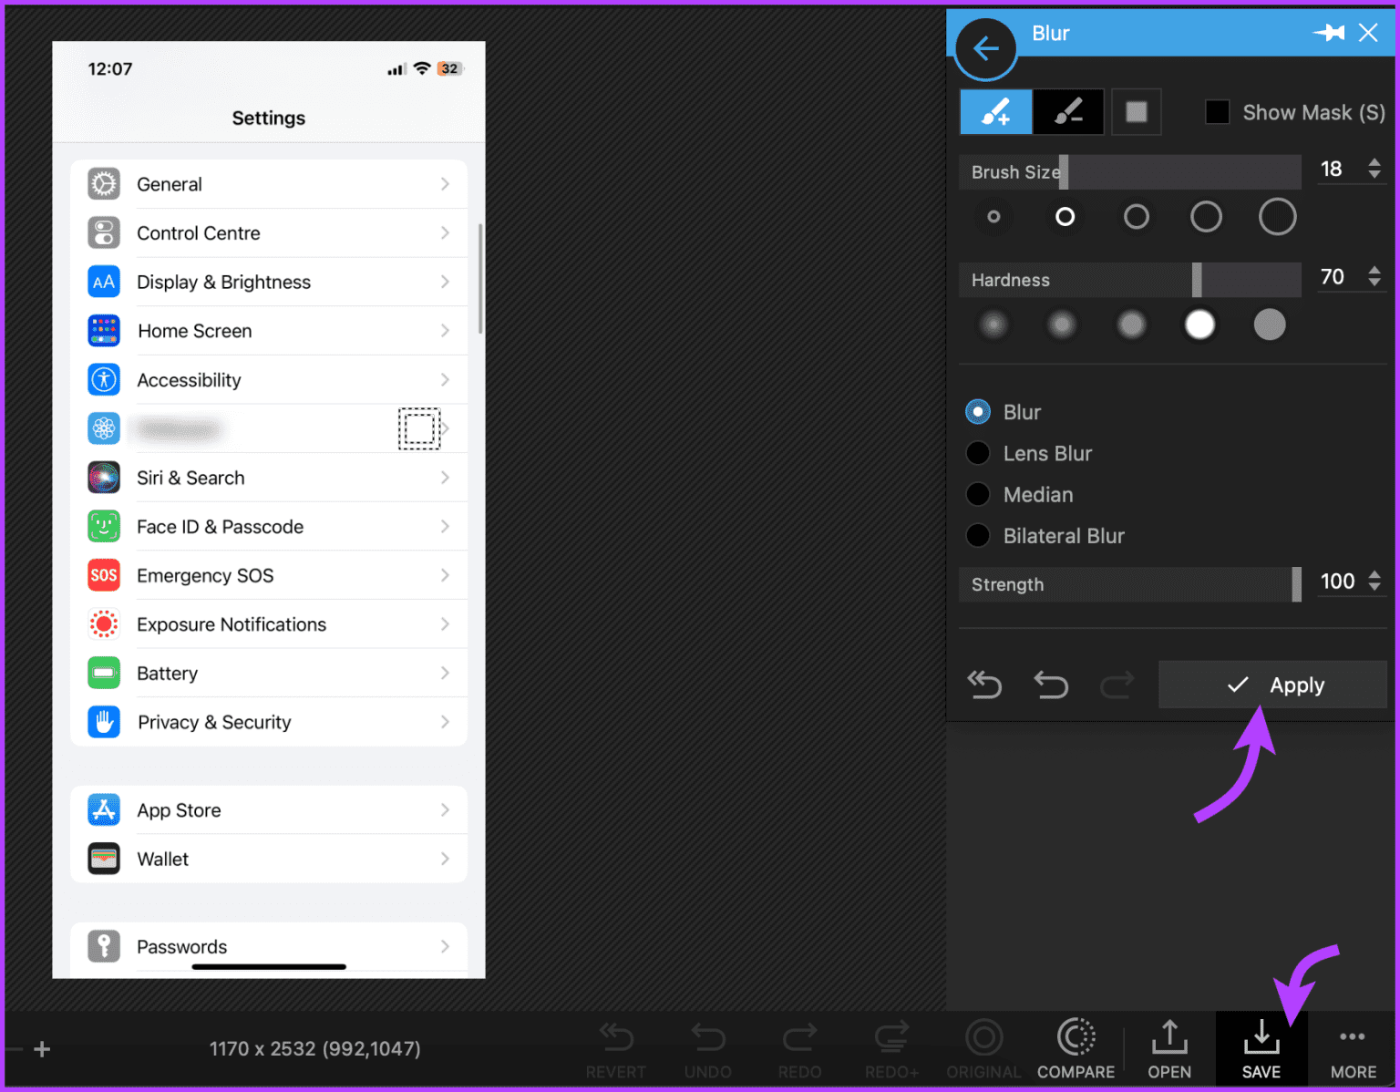Open the MORE menu in the bottom bar

[x=1352, y=1048]
